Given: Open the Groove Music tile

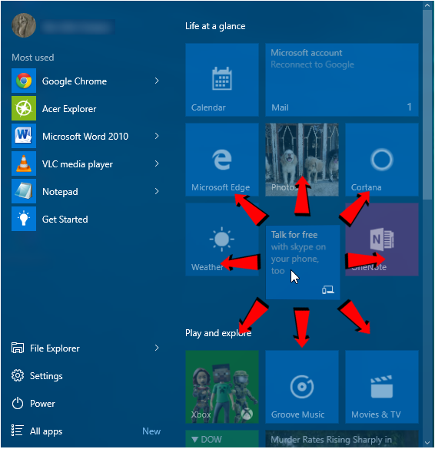Looking at the screenshot, I should click(x=302, y=387).
